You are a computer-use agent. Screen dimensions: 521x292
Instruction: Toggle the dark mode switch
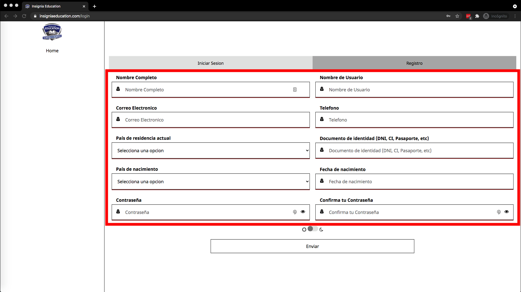[x=313, y=229]
